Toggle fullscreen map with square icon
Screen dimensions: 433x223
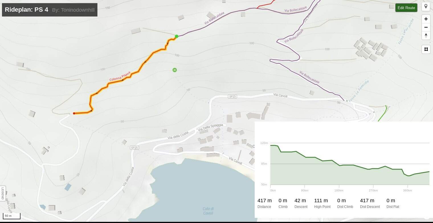(426, 49)
